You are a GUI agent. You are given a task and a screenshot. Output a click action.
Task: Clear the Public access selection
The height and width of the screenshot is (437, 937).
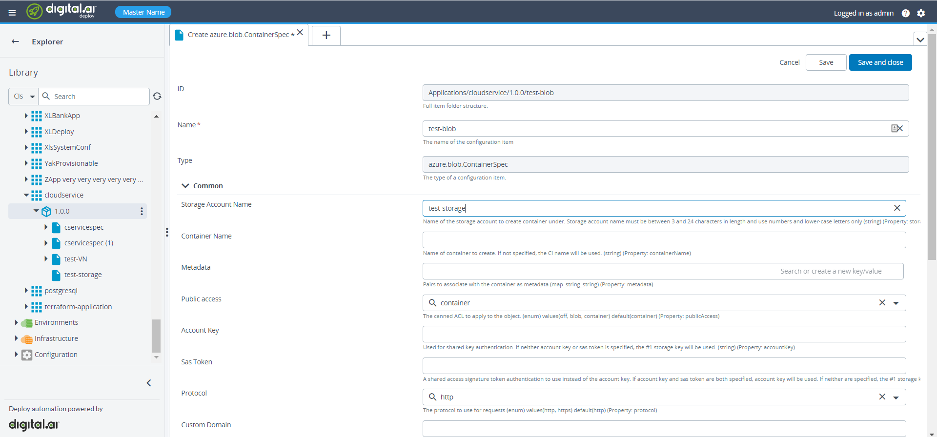882,303
